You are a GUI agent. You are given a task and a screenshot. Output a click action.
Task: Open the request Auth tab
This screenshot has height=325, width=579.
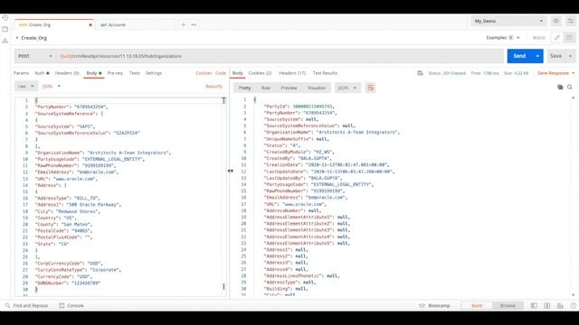click(x=42, y=73)
